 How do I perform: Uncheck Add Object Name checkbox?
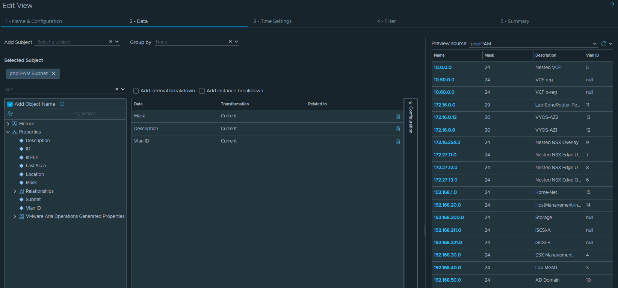pos(10,104)
